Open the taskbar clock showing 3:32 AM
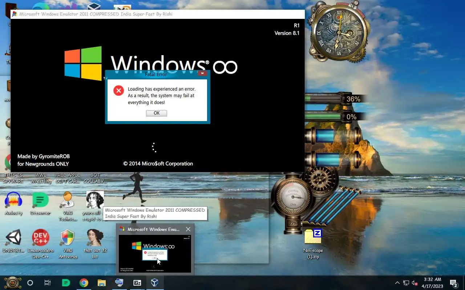The image size is (465, 290). (432, 283)
